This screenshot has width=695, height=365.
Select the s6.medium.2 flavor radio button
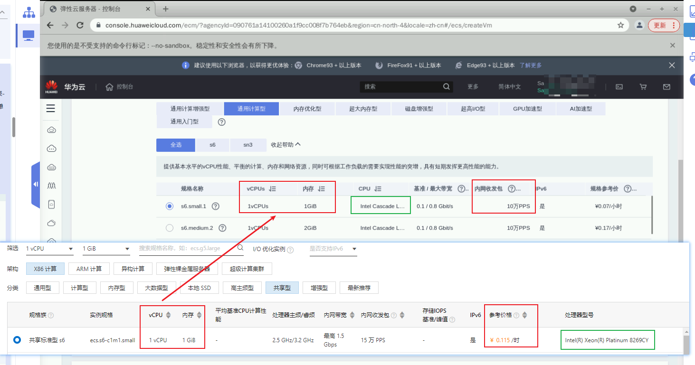pos(170,228)
